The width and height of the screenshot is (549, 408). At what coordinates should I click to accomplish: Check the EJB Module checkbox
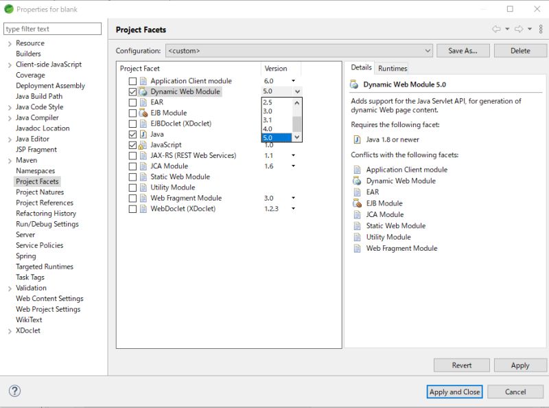tap(132, 113)
